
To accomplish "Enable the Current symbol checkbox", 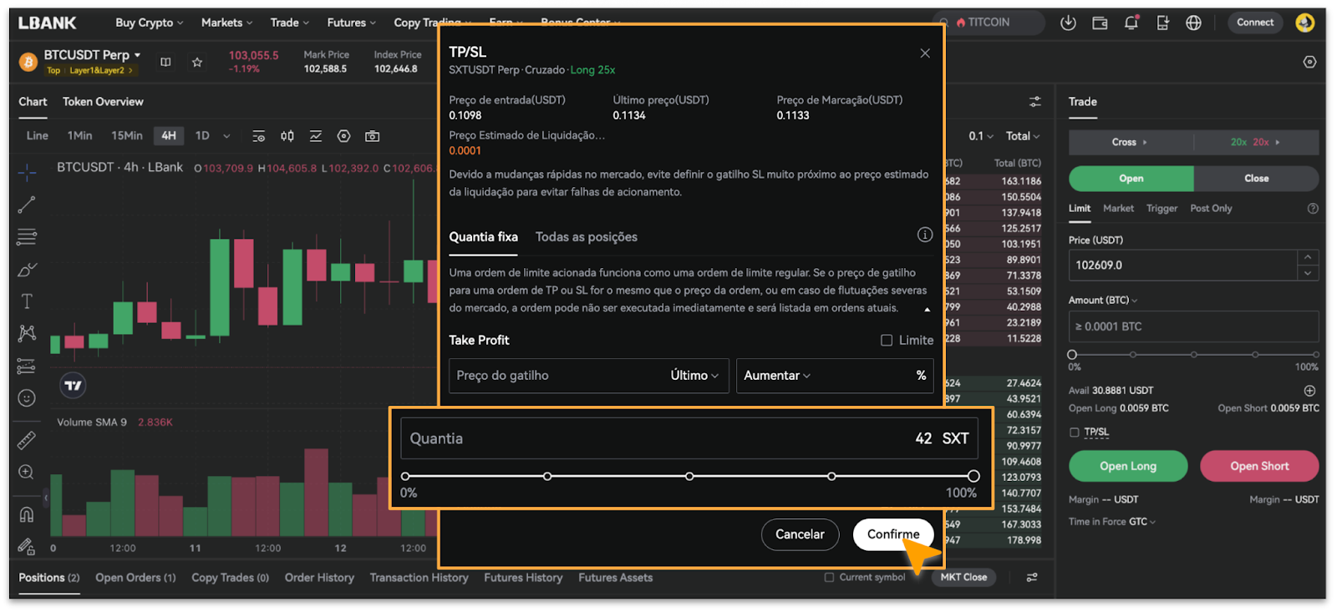I will click(x=829, y=577).
